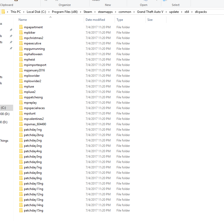Click the patchday2bng folder icon
The image size is (224, 221).
tap(21, 135)
